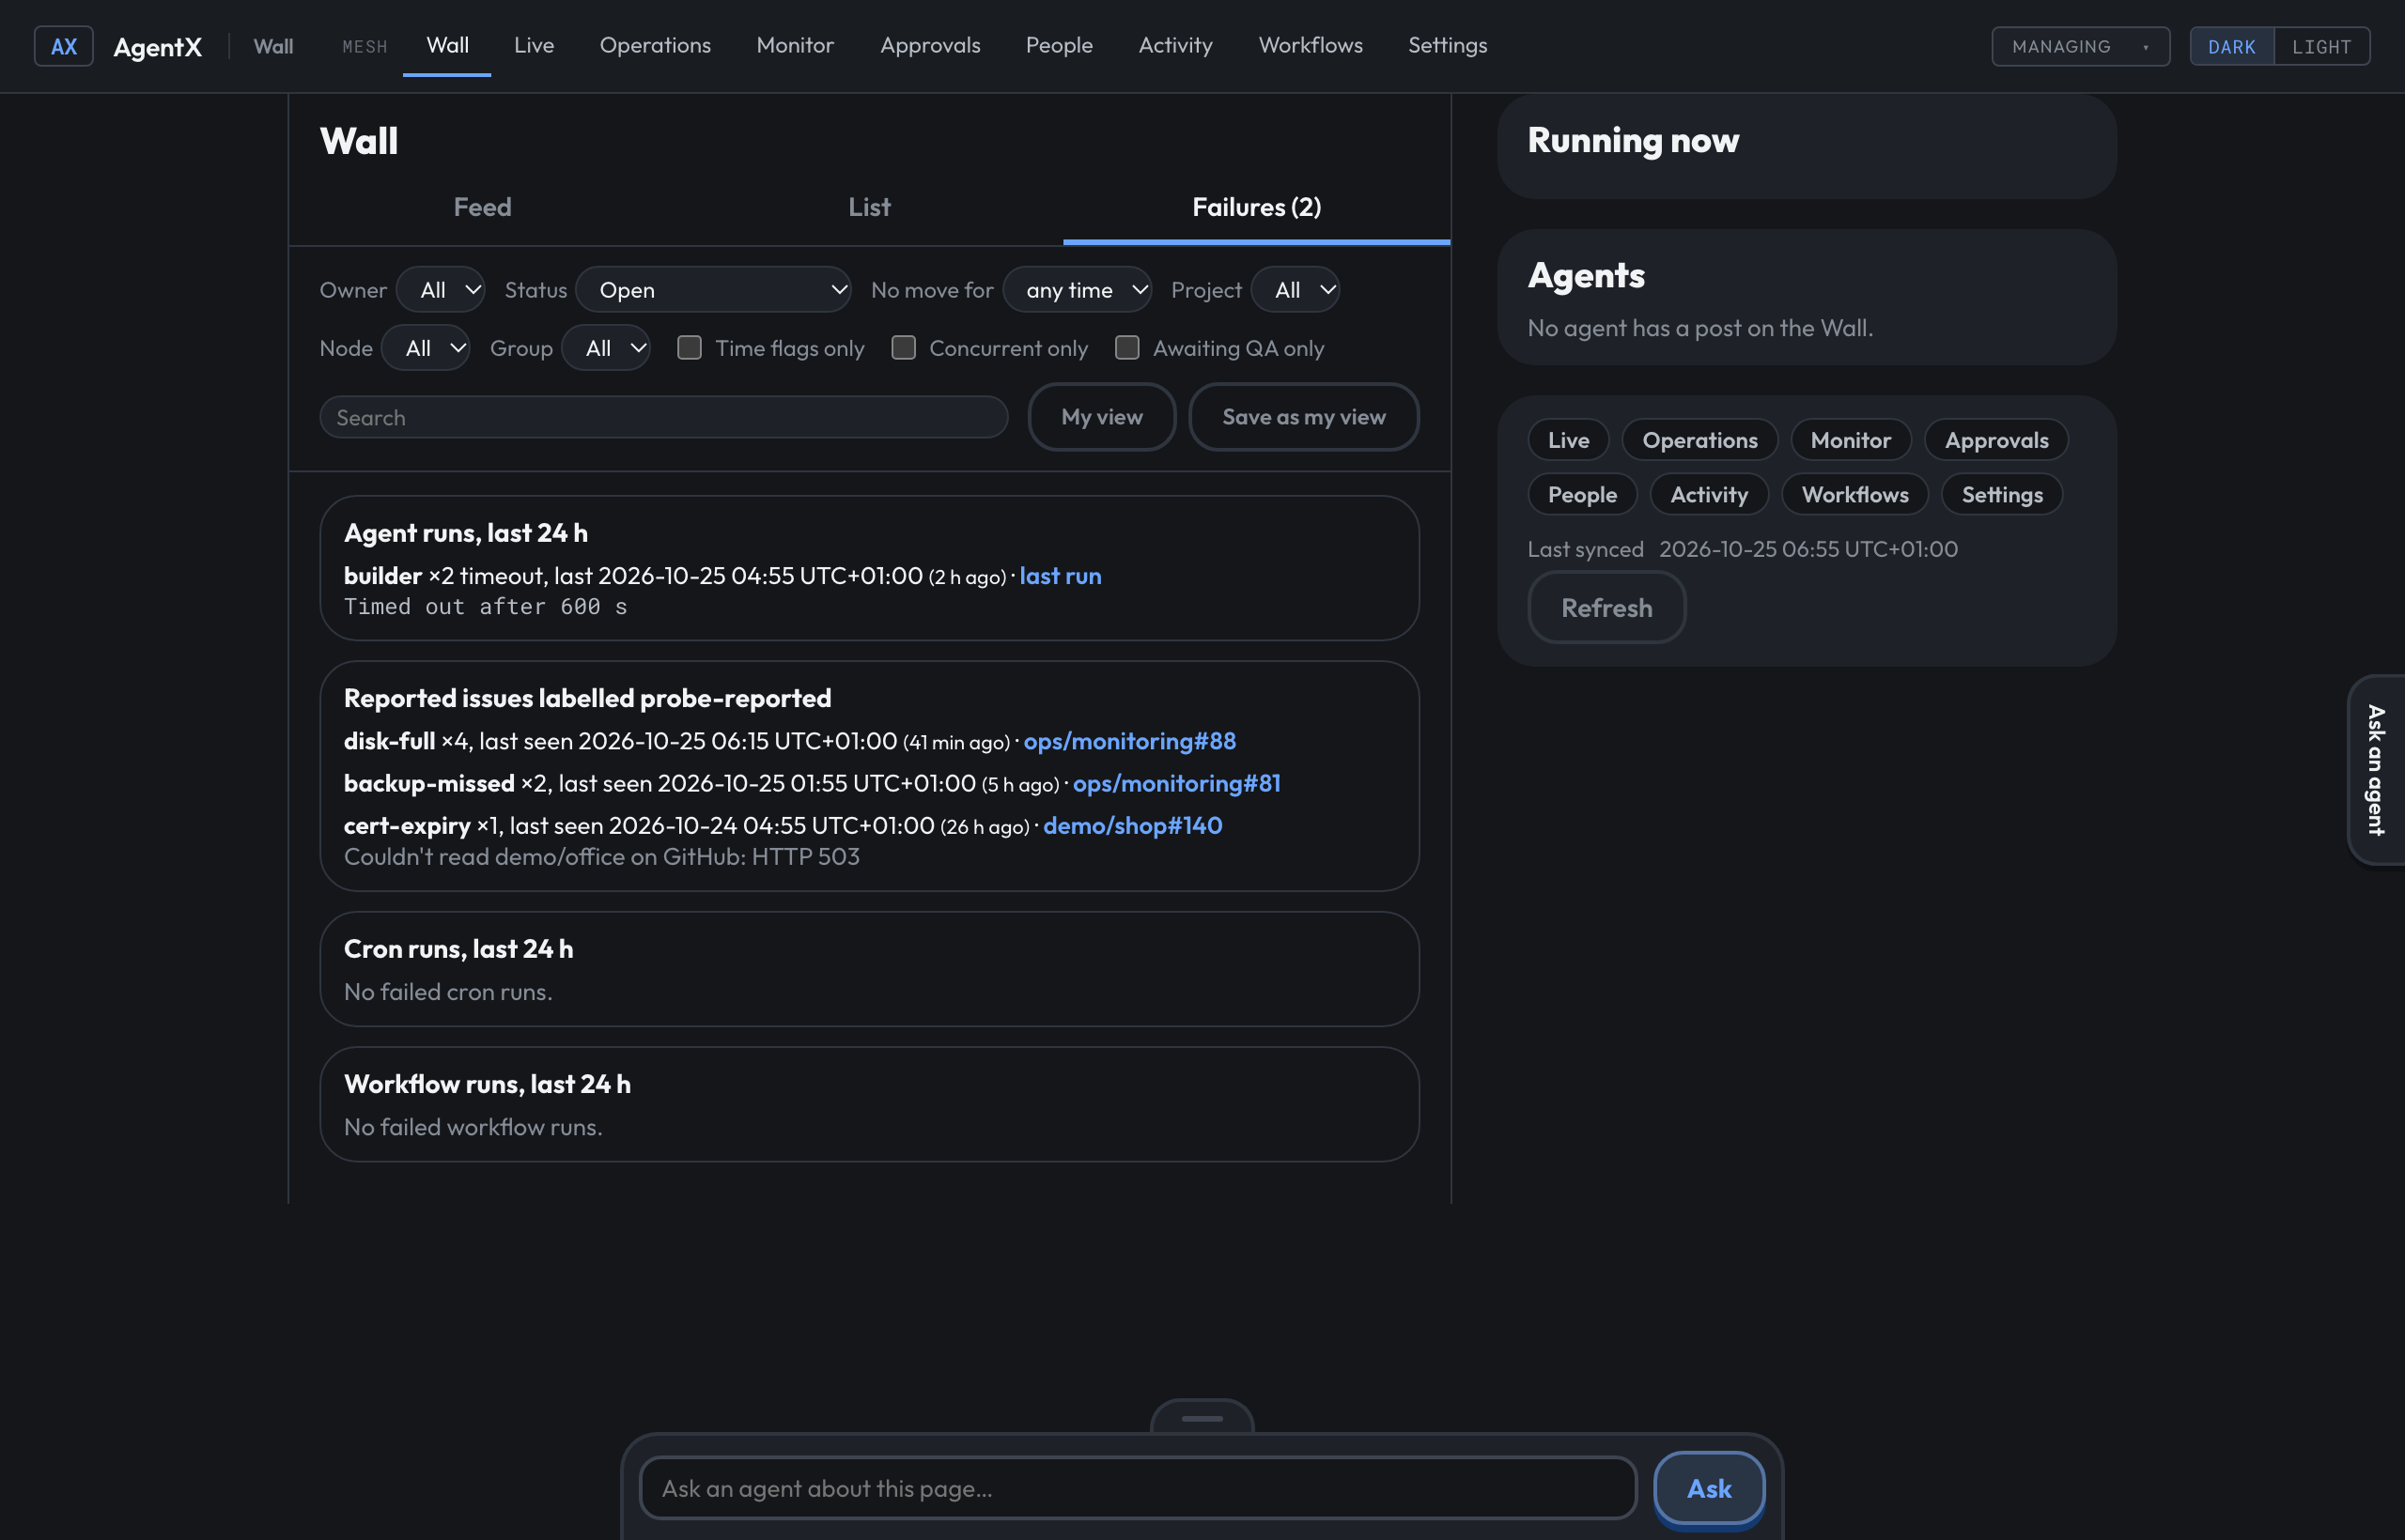The width and height of the screenshot is (2405, 1540).
Task: Focus the Ask an agent text field
Action: coord(1138,1488)
